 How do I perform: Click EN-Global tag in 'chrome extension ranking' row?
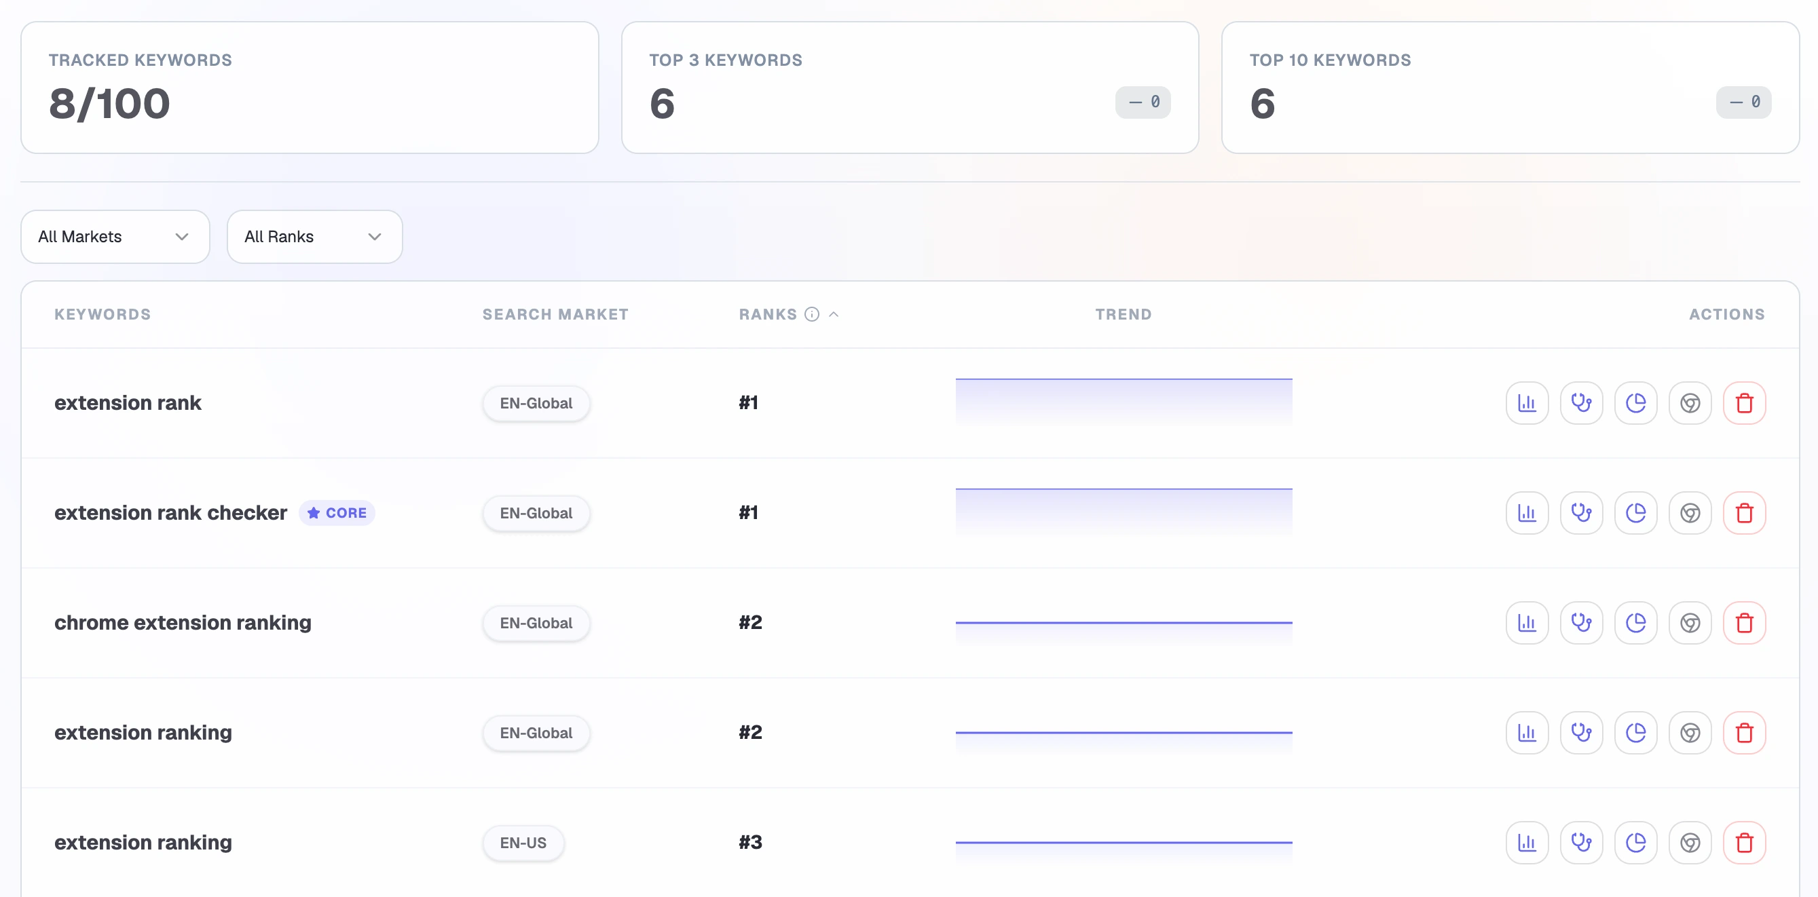click(x=536, y=624)
